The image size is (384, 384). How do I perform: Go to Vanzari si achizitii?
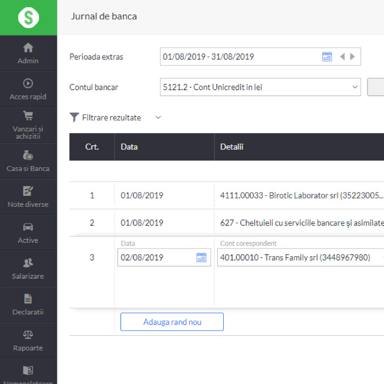pyautogui.click(x=28, y=125)
